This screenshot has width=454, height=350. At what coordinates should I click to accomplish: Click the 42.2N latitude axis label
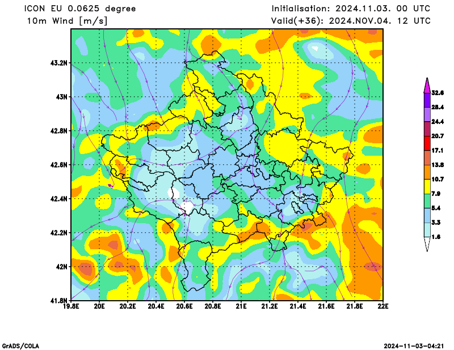click(x=59, y=233)
